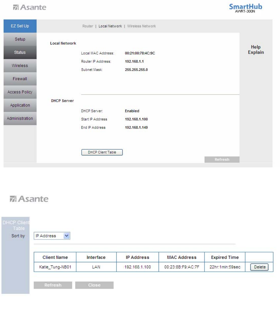Screen dimensions: 280x312
Task: Click the DHCP Client Table panel title
Action: (16, 225)
